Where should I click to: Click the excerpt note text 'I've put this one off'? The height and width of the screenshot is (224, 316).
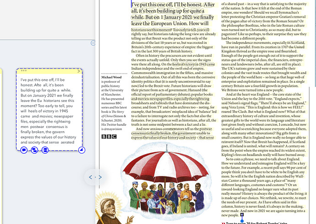[37, 80]
